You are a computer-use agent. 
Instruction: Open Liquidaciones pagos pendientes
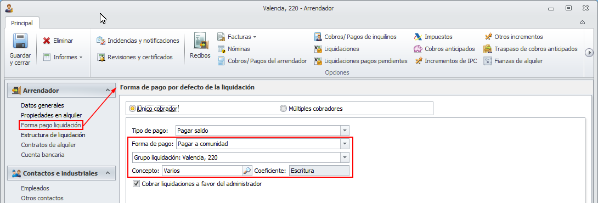(x=360, y=61)
